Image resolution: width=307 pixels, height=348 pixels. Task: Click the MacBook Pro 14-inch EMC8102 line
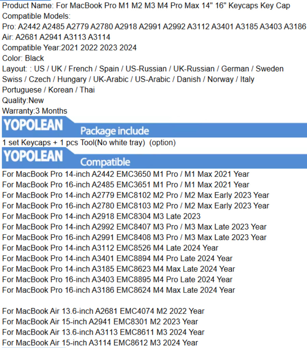tap(135, 195)
